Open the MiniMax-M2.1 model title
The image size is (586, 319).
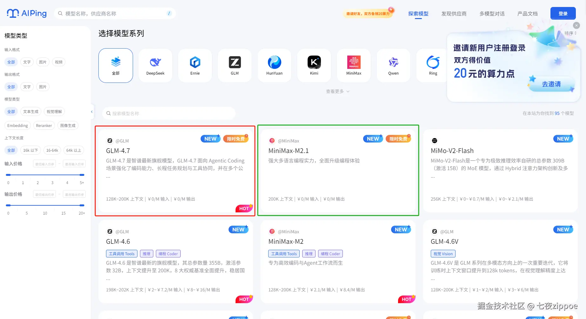[x=289, y=151]
